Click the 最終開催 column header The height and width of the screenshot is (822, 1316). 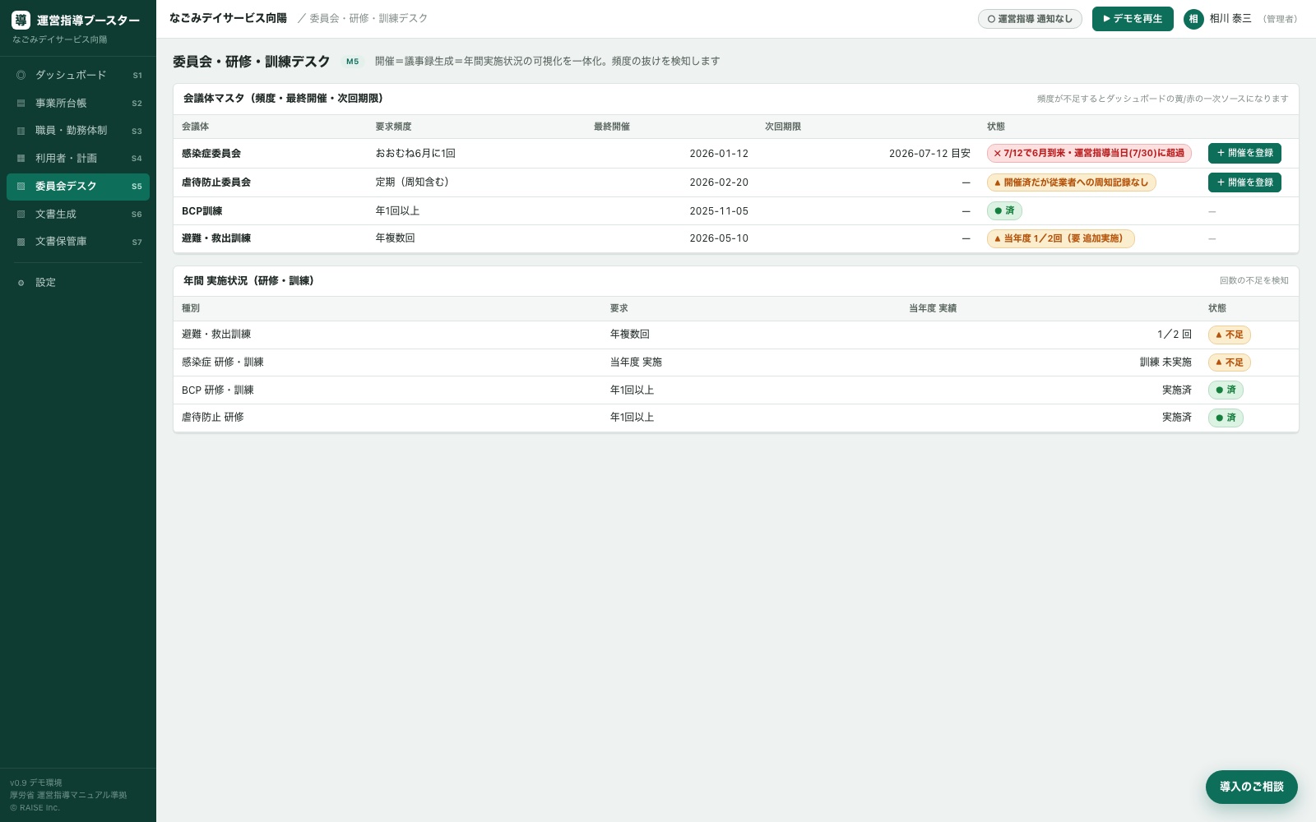pos(612,127)
